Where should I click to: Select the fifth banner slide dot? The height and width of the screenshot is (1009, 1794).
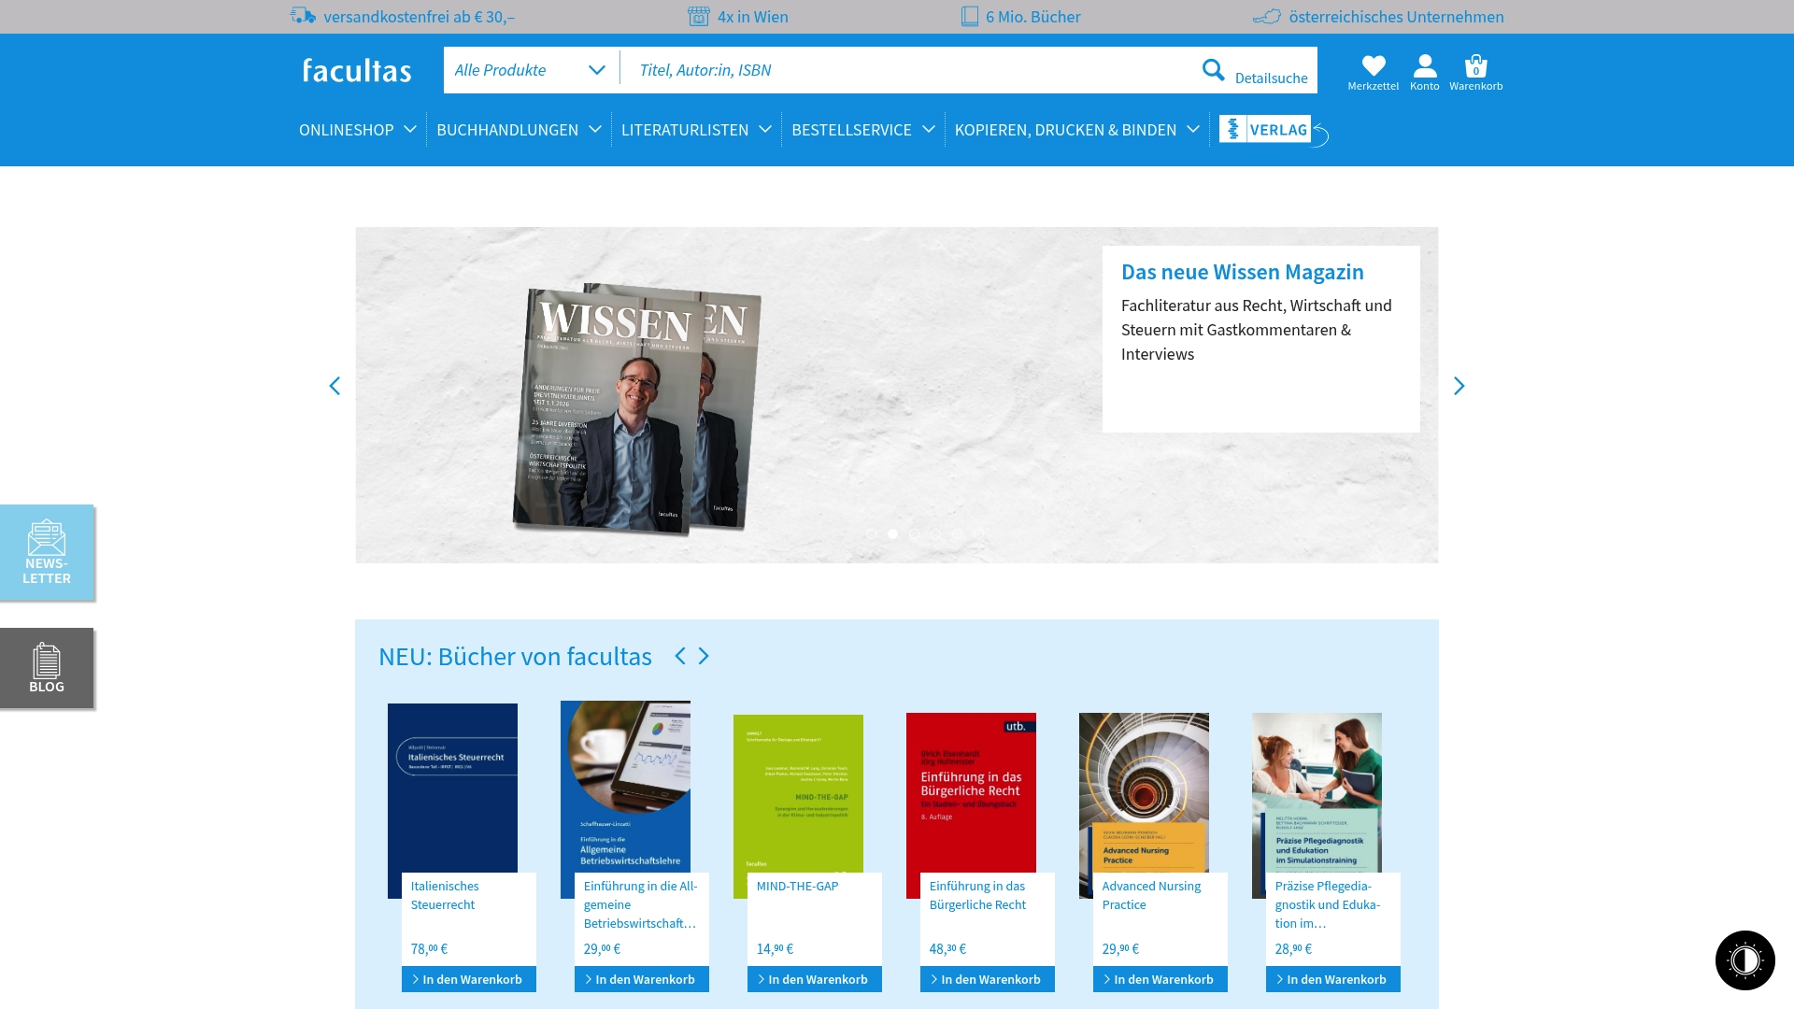(957, 534)
